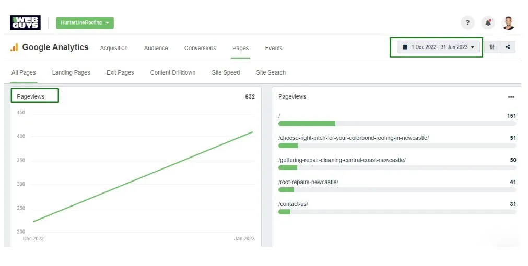Click the Pageviews title on the line chart

pos(31,96)
